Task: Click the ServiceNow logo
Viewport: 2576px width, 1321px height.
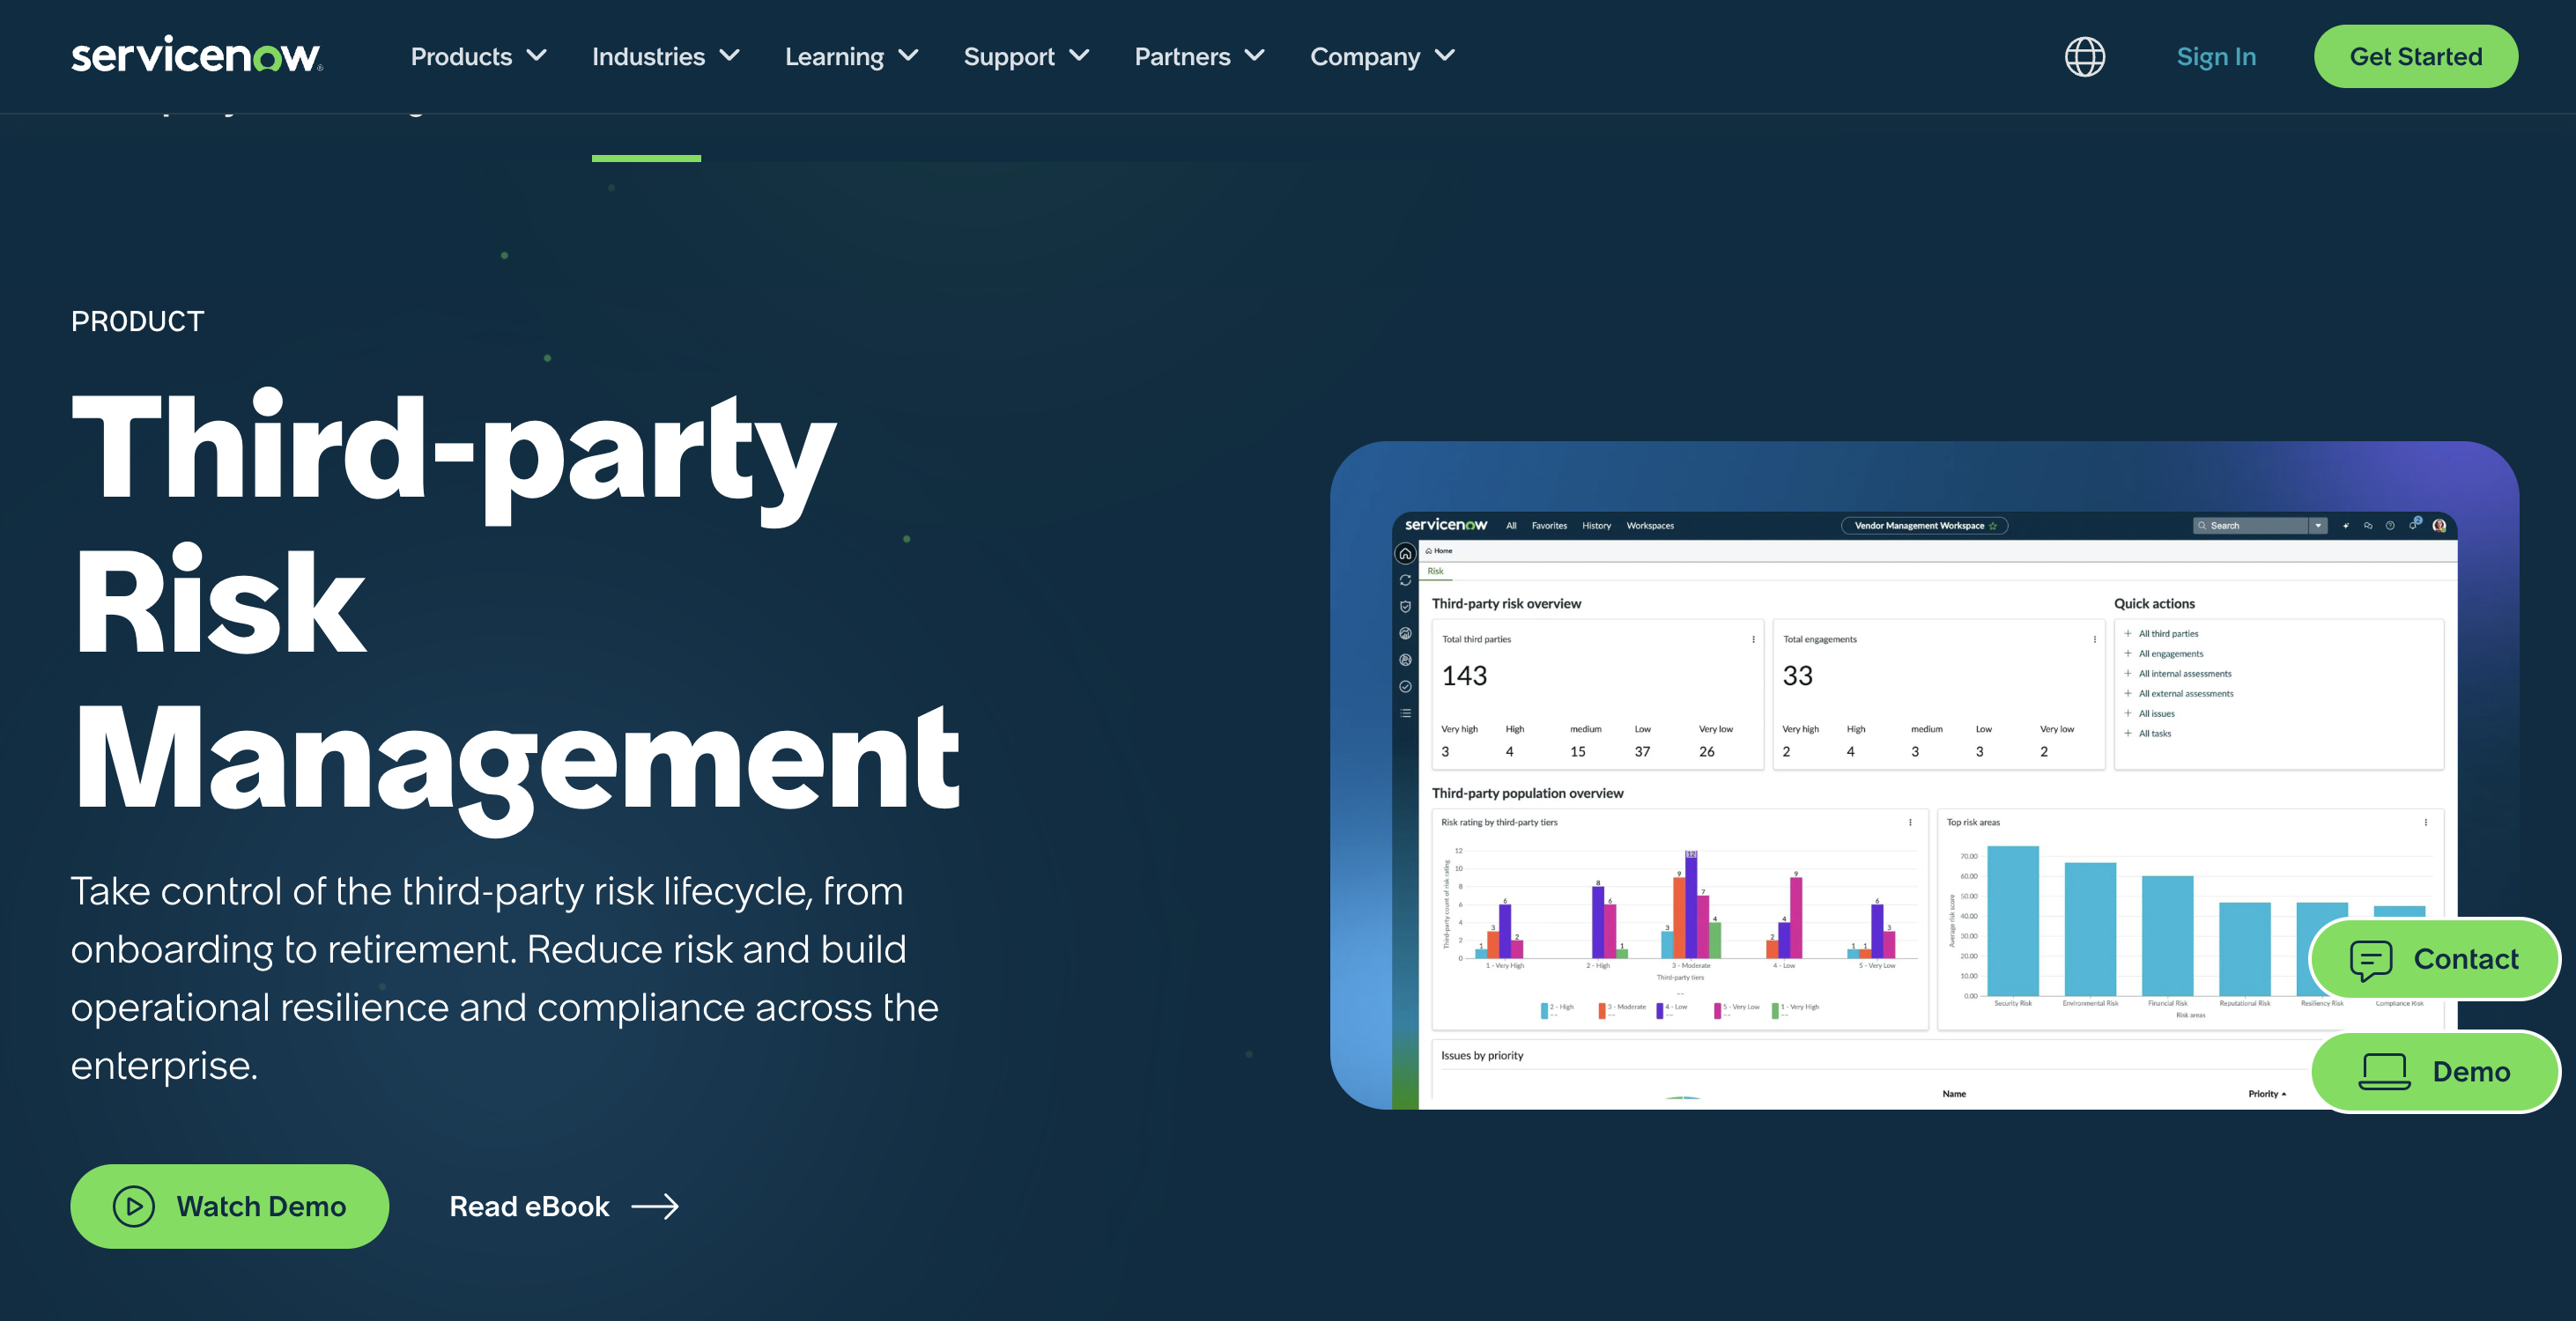Action: pos(197,55)
